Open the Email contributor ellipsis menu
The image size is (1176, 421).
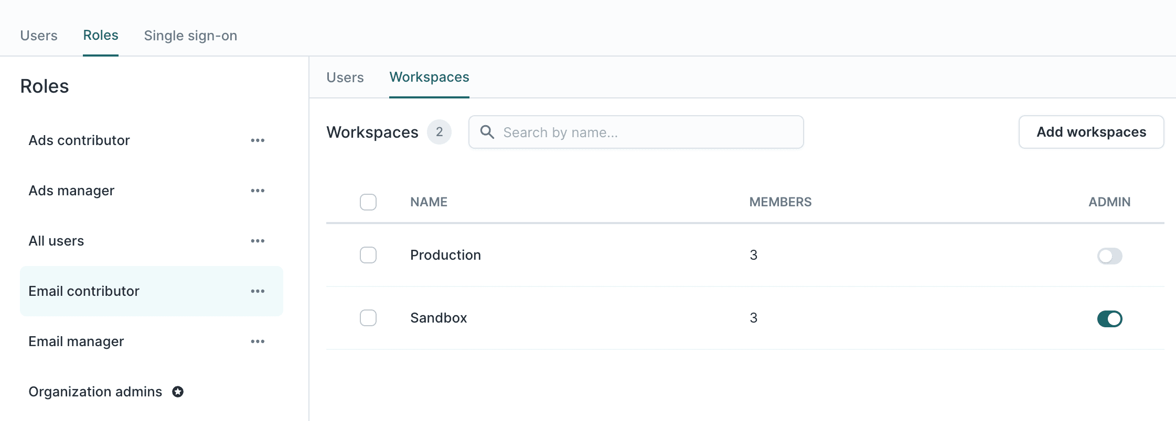[258, 291]
